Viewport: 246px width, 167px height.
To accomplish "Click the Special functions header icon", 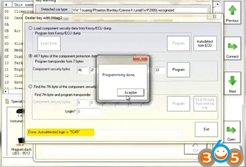I will [7, 102].
